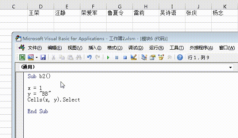
Task: Select Excel column G header
Action: [120, 7]
